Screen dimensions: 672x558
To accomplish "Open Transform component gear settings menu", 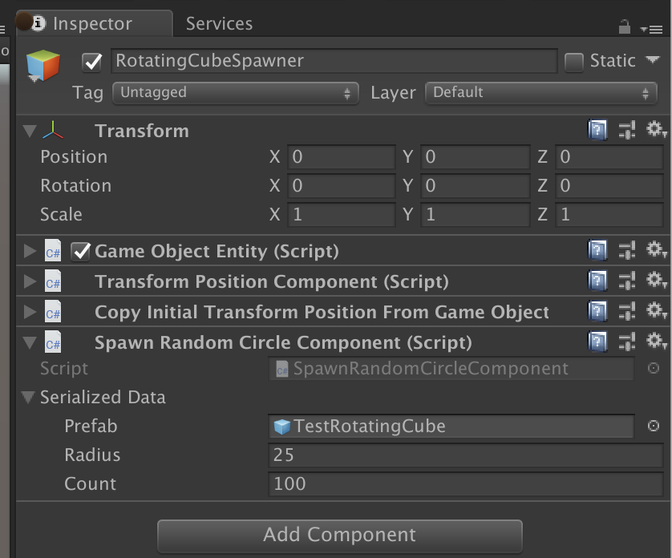I will pyautogui.click(x=657, y=130).
